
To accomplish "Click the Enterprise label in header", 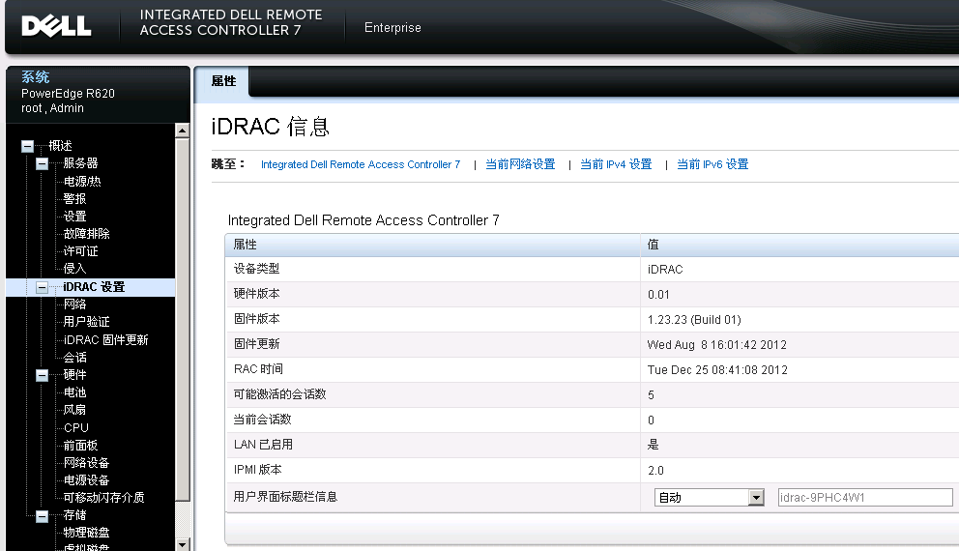I will point(392,27).
